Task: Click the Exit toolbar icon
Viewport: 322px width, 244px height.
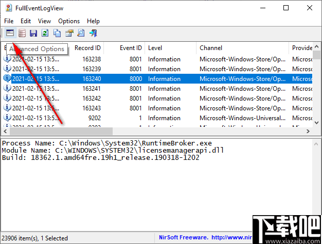Action: click(93, 33)
